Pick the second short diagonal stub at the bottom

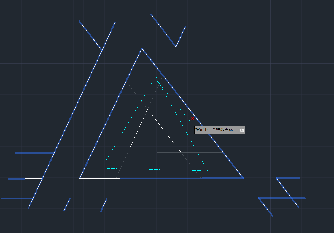pyautogui.click(x=104, y=205)
